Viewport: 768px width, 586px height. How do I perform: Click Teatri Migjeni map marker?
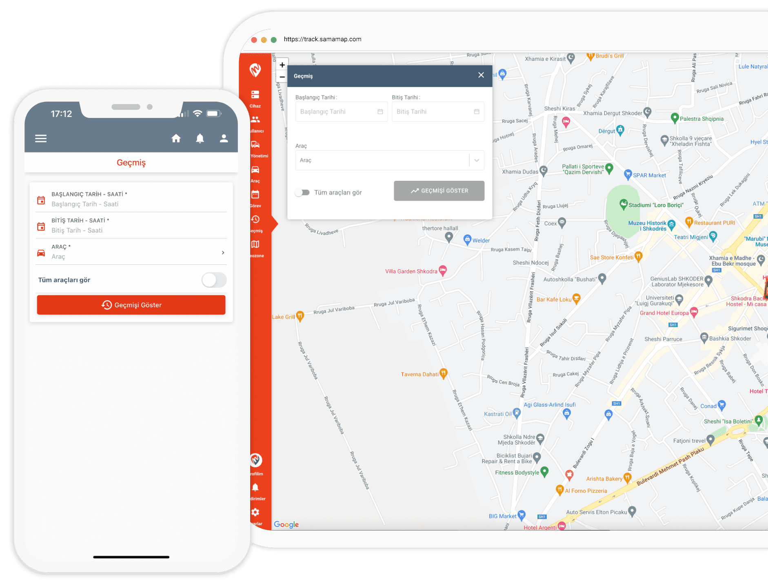(x=713, y=236)
